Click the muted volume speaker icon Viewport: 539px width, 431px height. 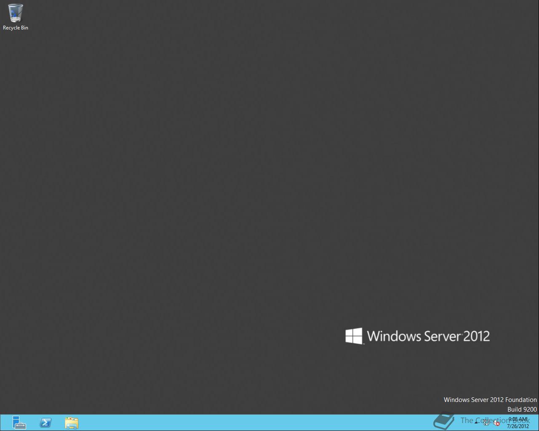point(496,423)
